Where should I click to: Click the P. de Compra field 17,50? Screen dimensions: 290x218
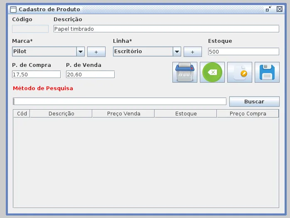[36, 74]
